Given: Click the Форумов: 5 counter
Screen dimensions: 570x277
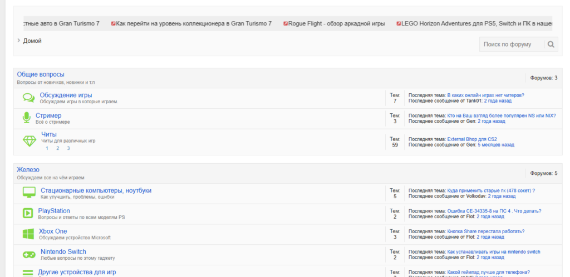Looking at the screenshot, I should pyautogui.click(x=543, y=173).
